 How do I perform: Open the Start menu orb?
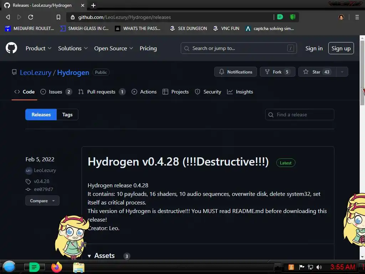pos(9,267)
